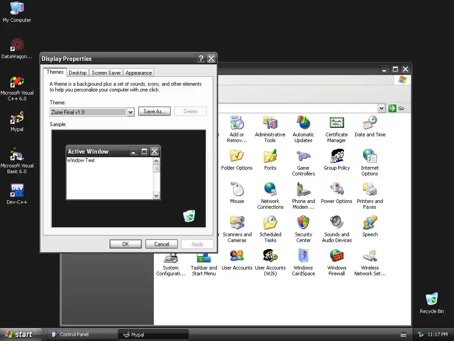Click Windows flag logo in Control Panel

(x=403, y=80)
